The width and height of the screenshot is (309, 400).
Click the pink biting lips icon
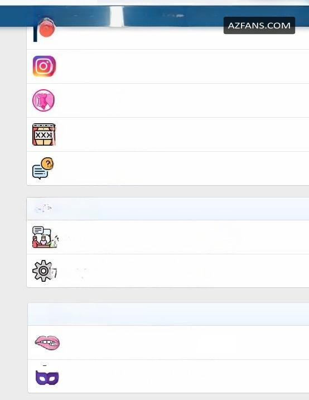coord(47,343)
